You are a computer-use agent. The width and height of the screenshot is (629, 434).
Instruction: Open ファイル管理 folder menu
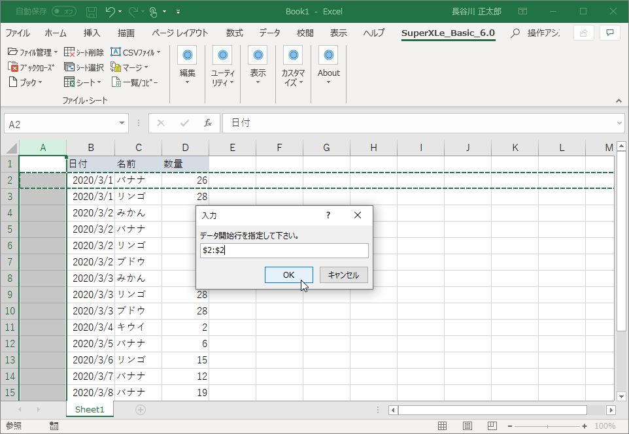(x=33, y=52)
